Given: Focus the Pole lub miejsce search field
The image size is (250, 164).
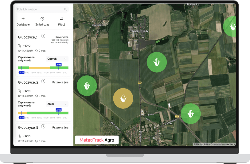Looking at the screenshot, I should [42, 9].
